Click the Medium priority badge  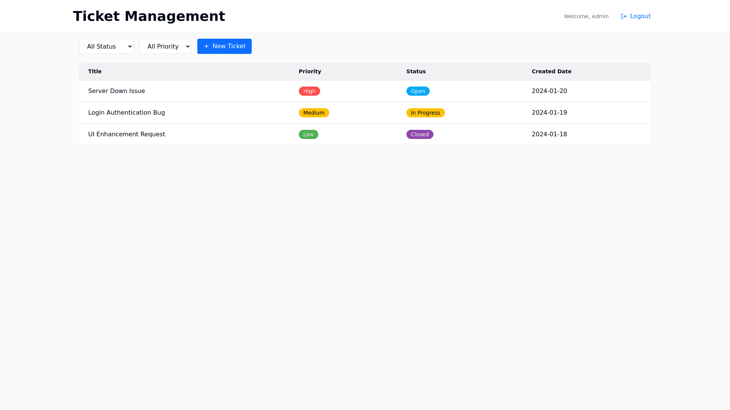pyautogui.click(x=314, y=112)
